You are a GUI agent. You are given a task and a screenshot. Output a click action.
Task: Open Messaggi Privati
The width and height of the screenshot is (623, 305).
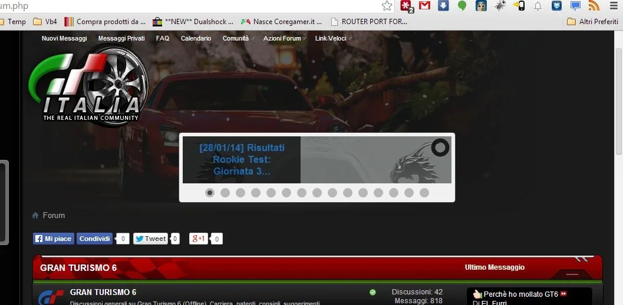(121, 38)
